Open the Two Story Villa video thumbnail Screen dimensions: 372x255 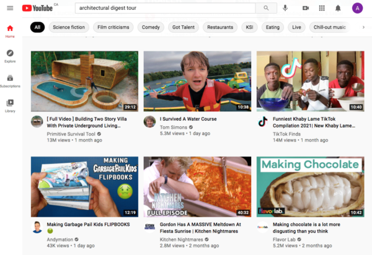click(84, 81)
